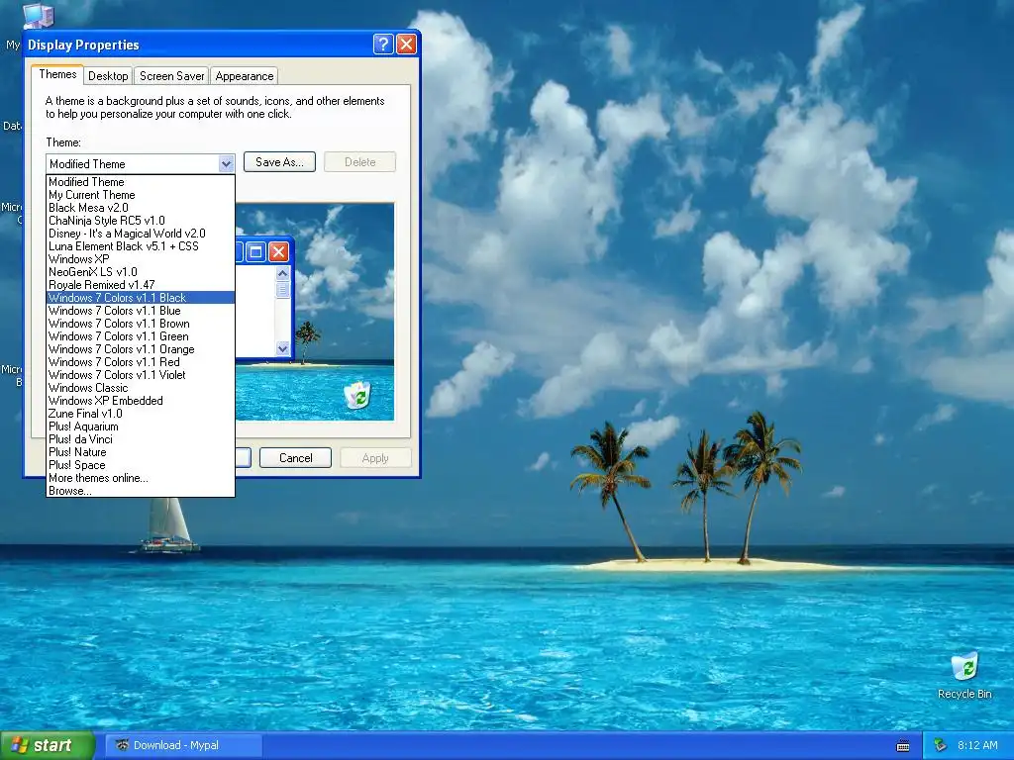Pick Windows 7 Colors v1.1 Violet
Screen dimensions: 1014x760
[x=141, y=375]
